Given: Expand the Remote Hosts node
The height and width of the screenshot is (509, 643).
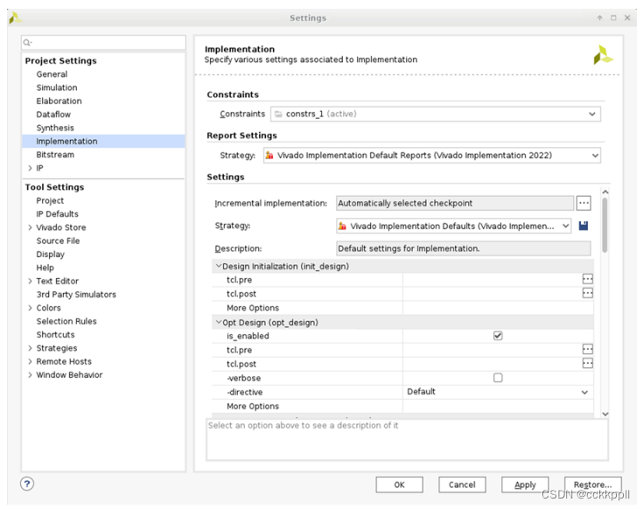Looking at the screenshot, I should pos(30,361).
